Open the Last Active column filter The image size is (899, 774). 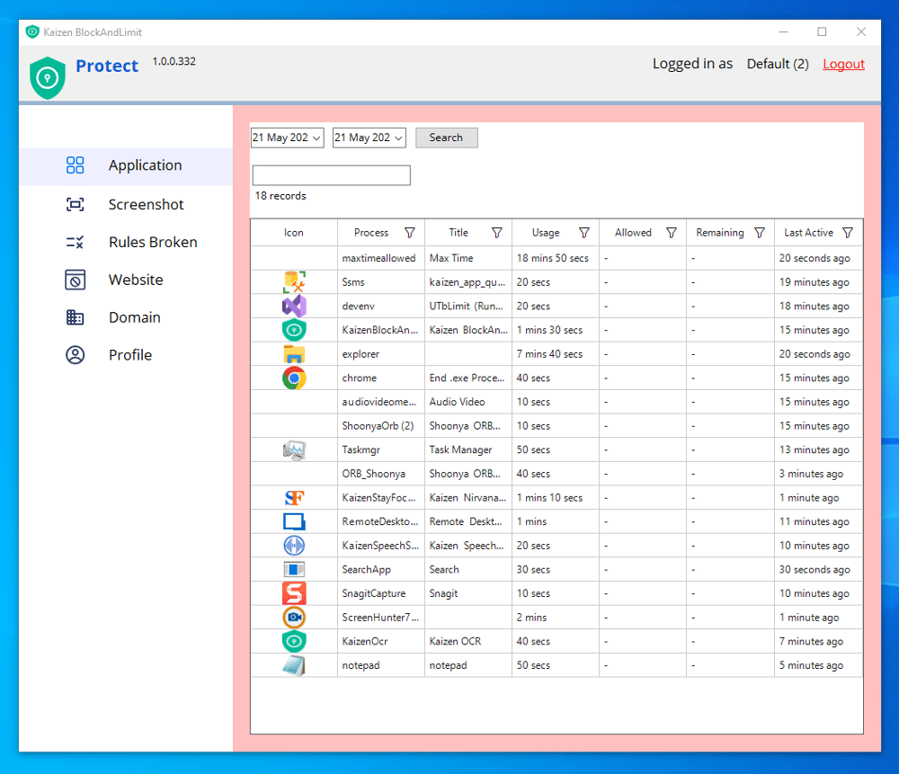847,233
